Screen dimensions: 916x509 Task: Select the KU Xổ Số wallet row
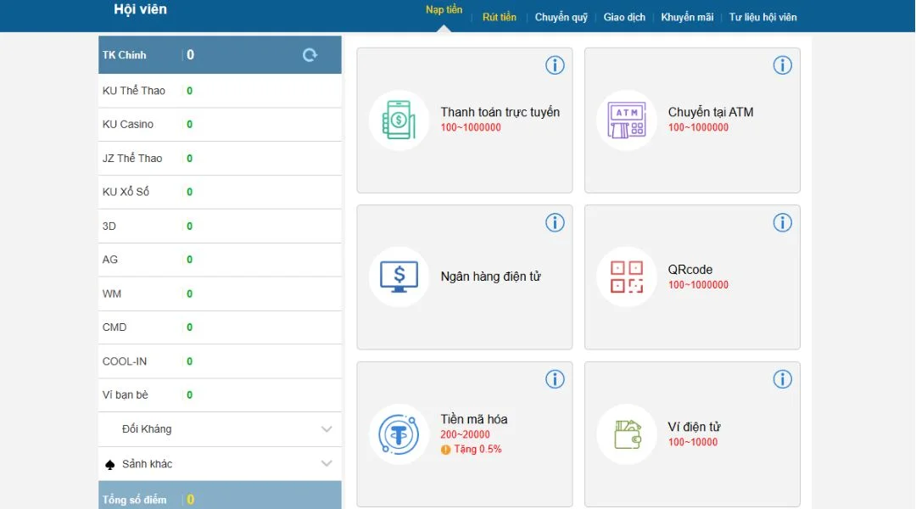coord(220,192)
